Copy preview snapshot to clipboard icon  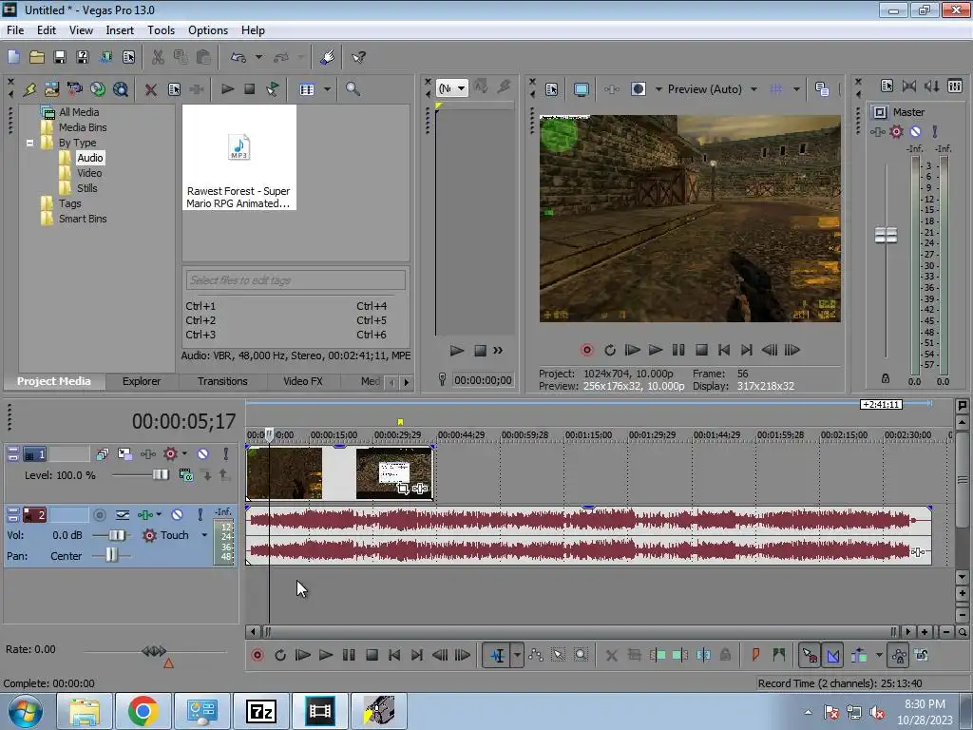tap(822, 89)
